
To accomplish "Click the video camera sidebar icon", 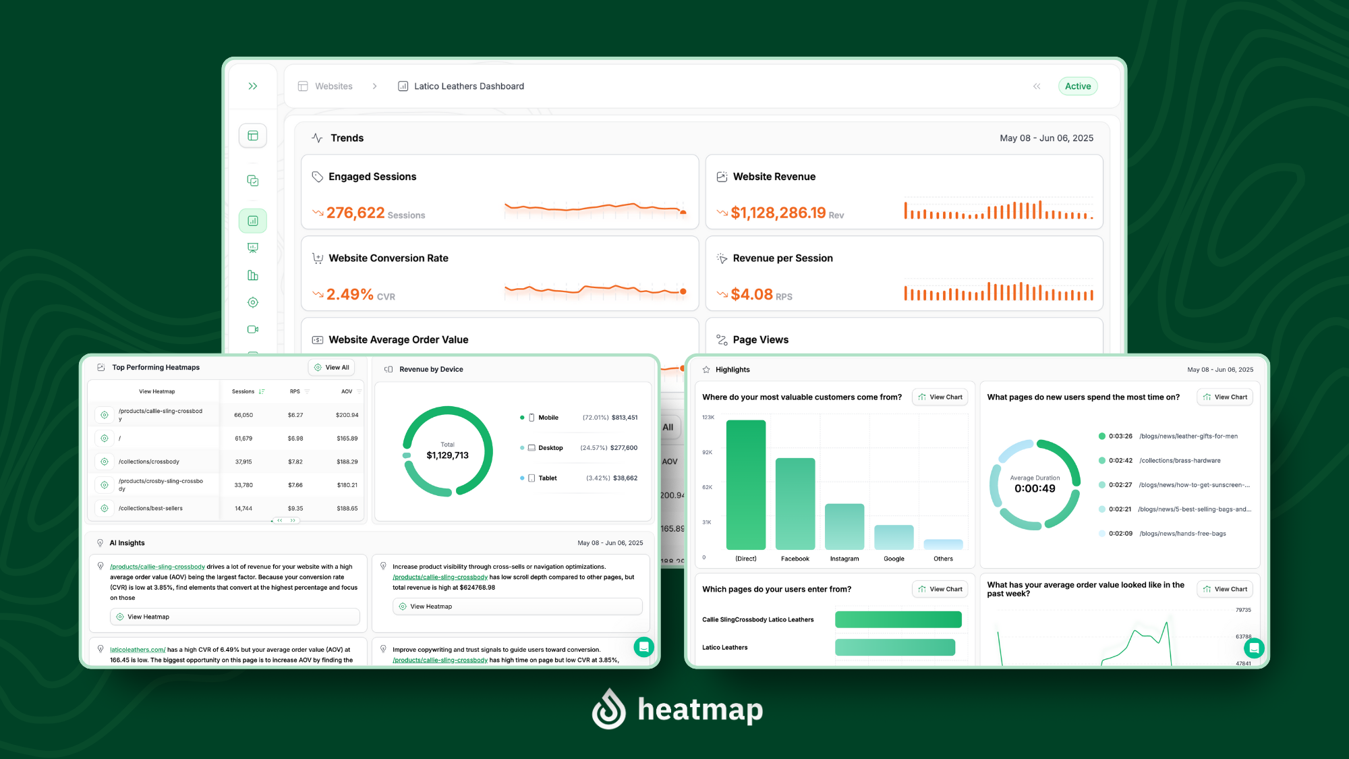I will (252, 329).
